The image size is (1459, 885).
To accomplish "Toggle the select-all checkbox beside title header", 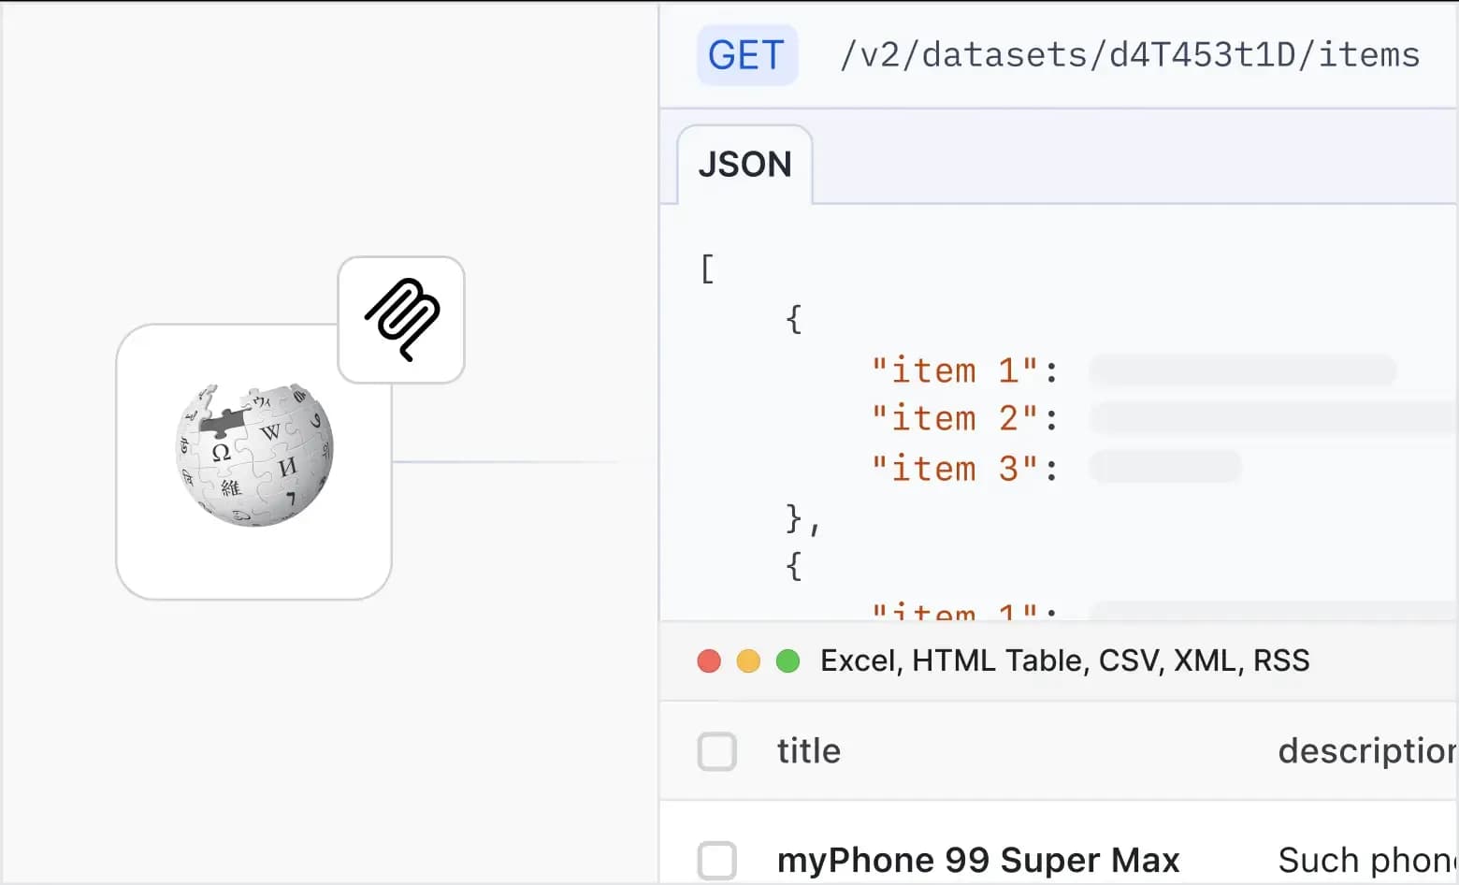I will click(717, 751).
